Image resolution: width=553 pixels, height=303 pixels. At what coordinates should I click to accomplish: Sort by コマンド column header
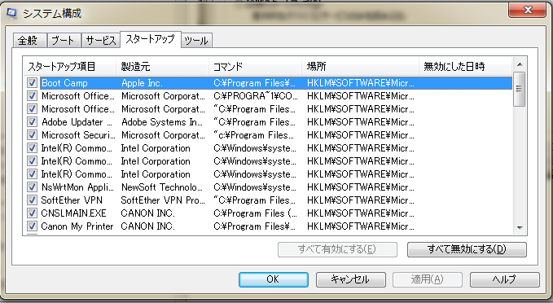coord(256,66)
